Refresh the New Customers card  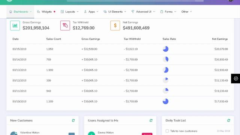[73, 120]
